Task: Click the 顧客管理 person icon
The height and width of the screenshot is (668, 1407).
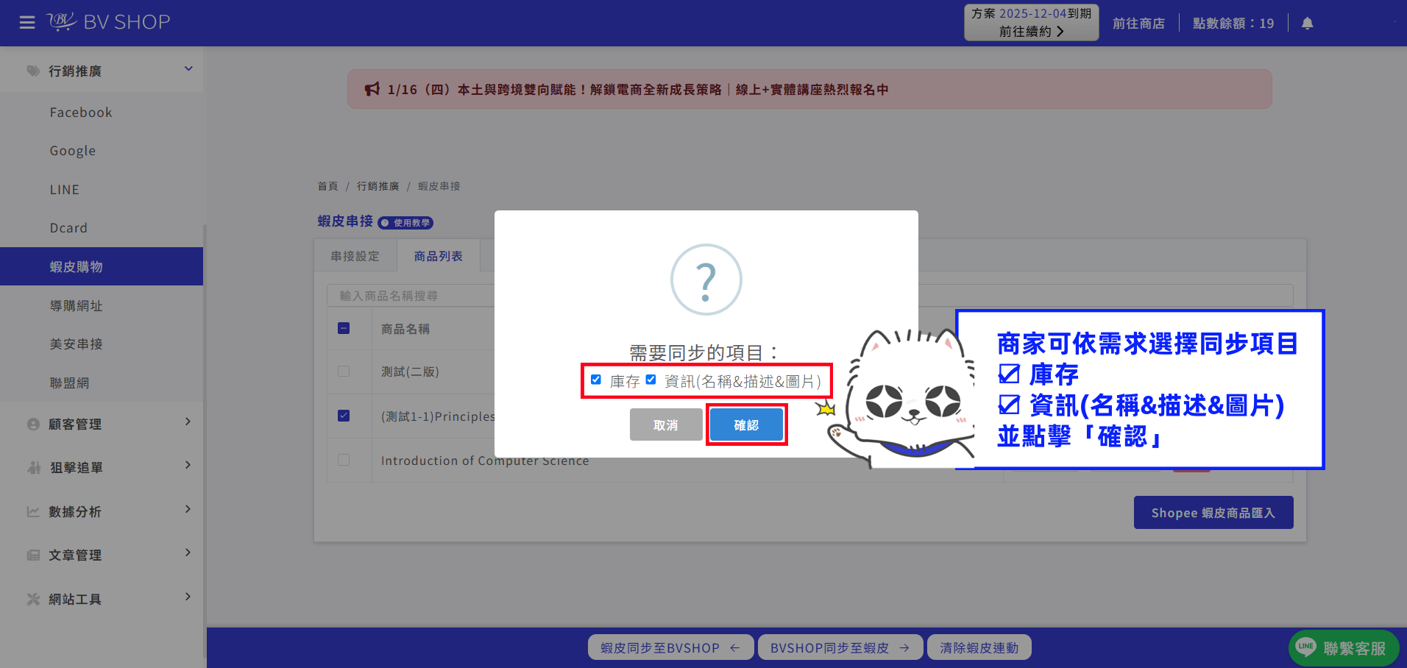Action: point(33,424)
